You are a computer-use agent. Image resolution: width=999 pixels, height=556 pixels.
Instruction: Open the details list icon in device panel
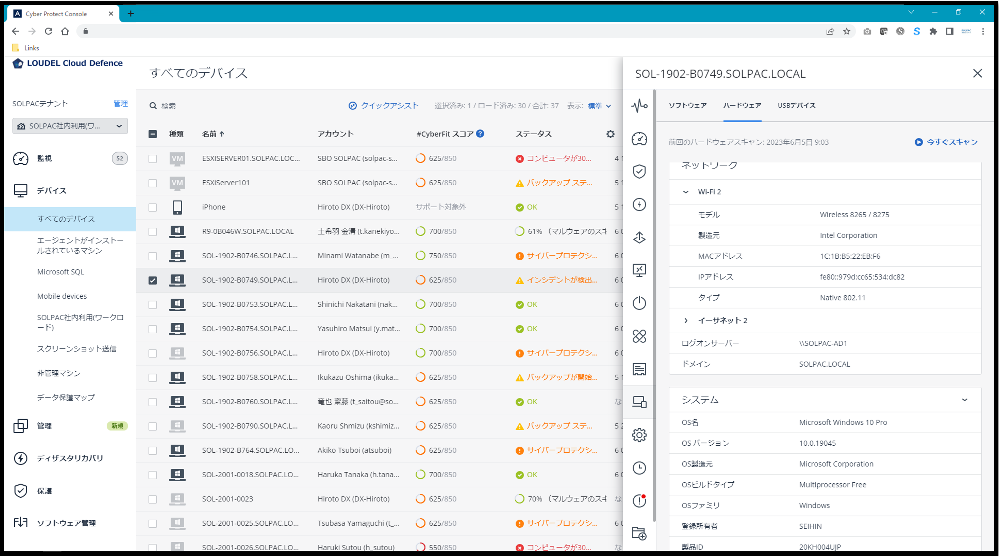coord(639,369)
